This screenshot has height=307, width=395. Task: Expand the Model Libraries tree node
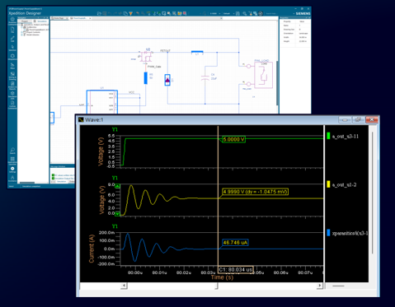pos(21,35)
